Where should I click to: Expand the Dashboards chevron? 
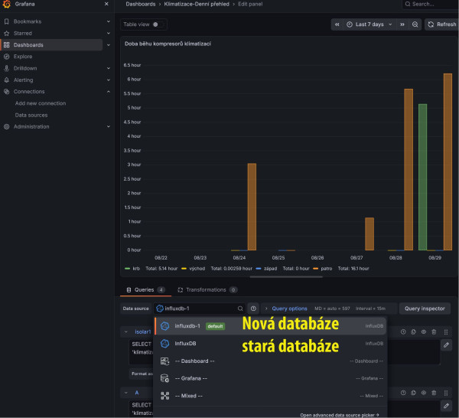tap(109, 45)
